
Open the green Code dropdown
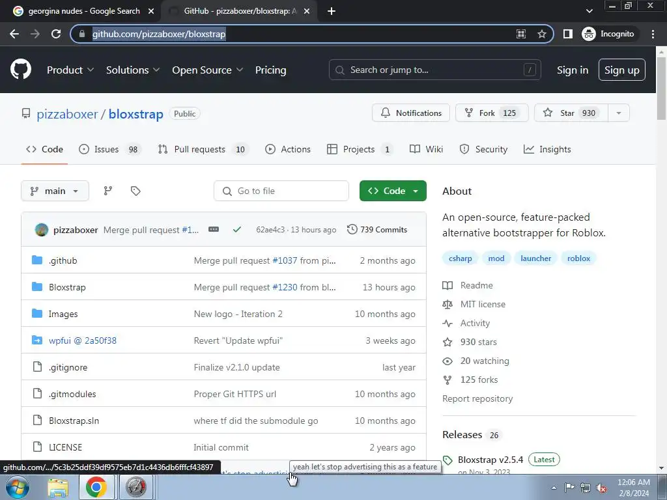(x=393, y=191)
